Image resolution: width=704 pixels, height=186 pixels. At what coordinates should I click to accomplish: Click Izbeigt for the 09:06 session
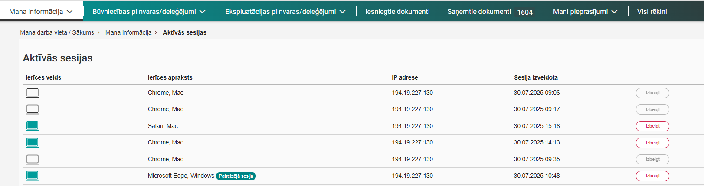click(x=652, y=93)
